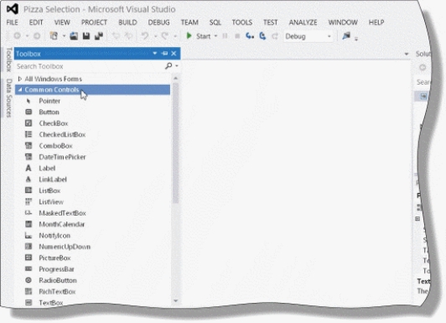Click the Save All toolbar icon
Viewport: 446px width, 323px height.
pos(99,36)
